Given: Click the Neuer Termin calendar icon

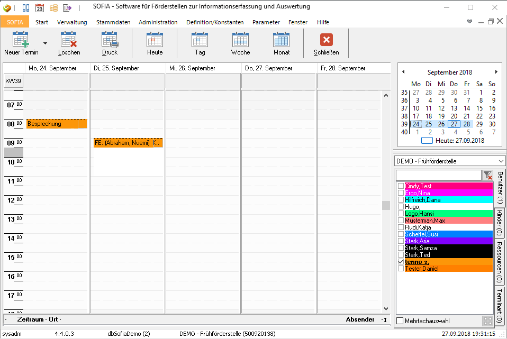Looking at the screenshot, I should tap(21, 40).
